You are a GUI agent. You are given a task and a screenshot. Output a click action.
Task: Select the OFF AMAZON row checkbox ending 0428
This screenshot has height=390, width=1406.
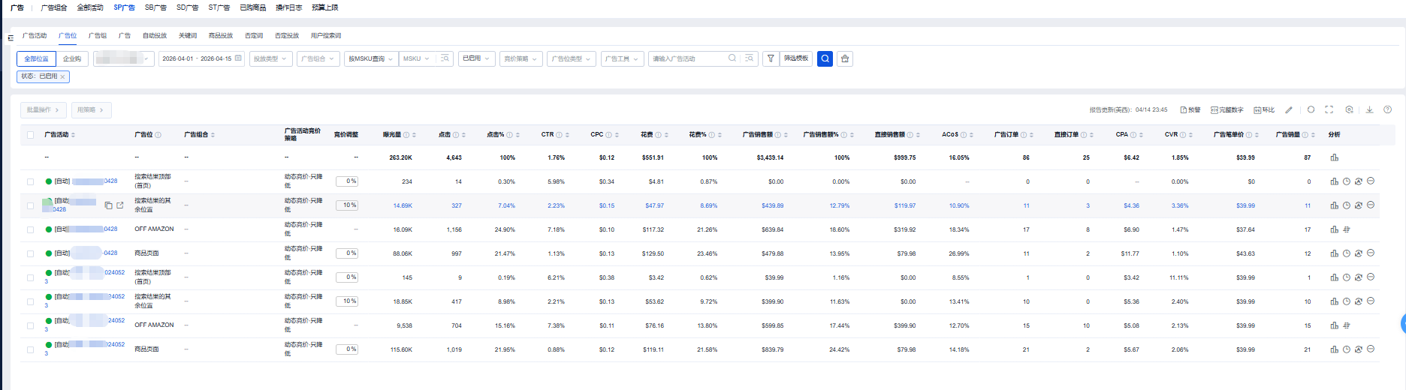click(x=31, y=229)
